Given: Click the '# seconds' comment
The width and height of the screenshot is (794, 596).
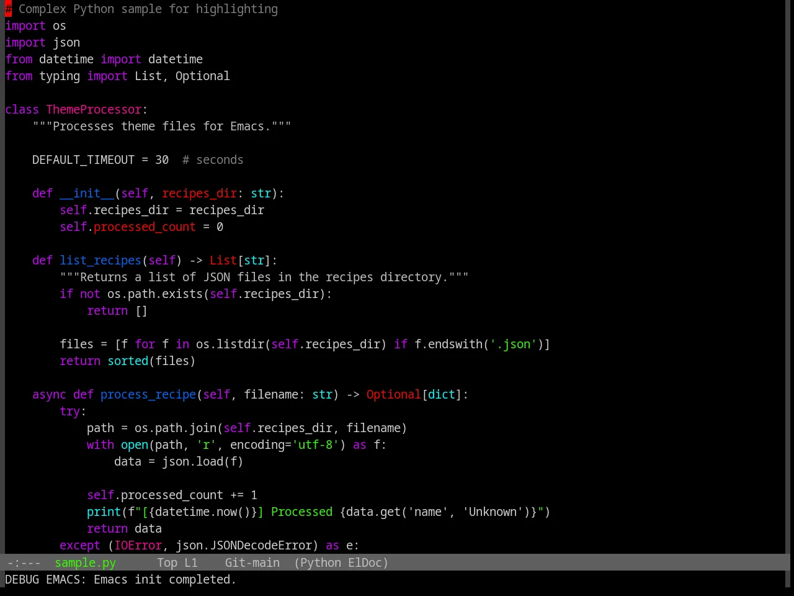Looking at the screenshot, I should (x=213, y=160).
